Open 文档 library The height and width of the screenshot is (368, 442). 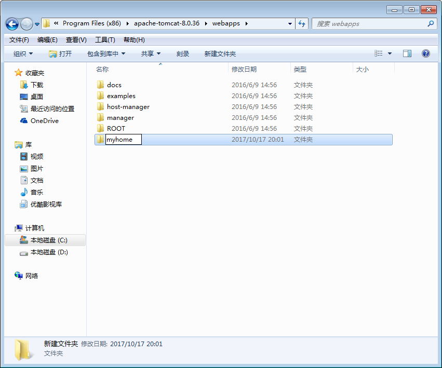32,180
